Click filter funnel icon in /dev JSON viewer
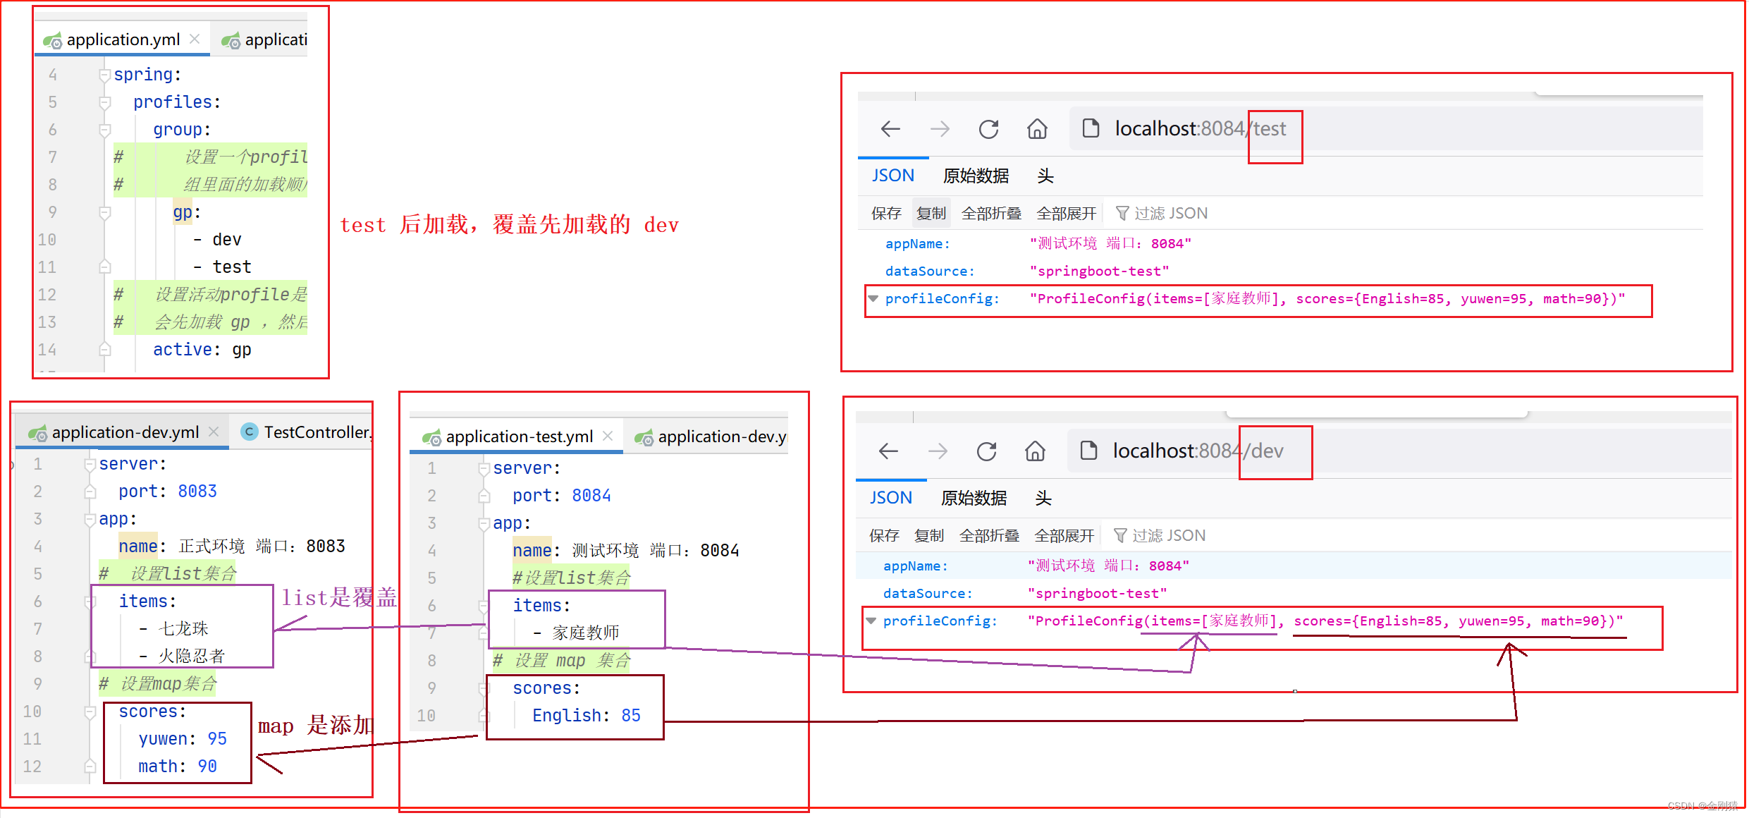 pos(1120,535)
